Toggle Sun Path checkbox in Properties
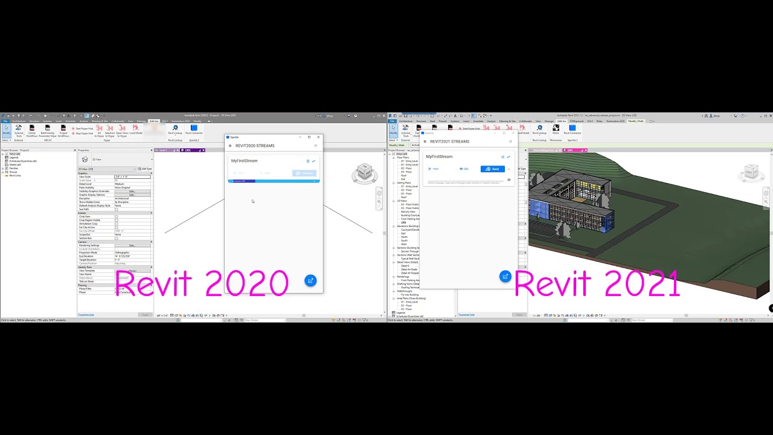This screenshot has width=773, height=435. [117, 210]
